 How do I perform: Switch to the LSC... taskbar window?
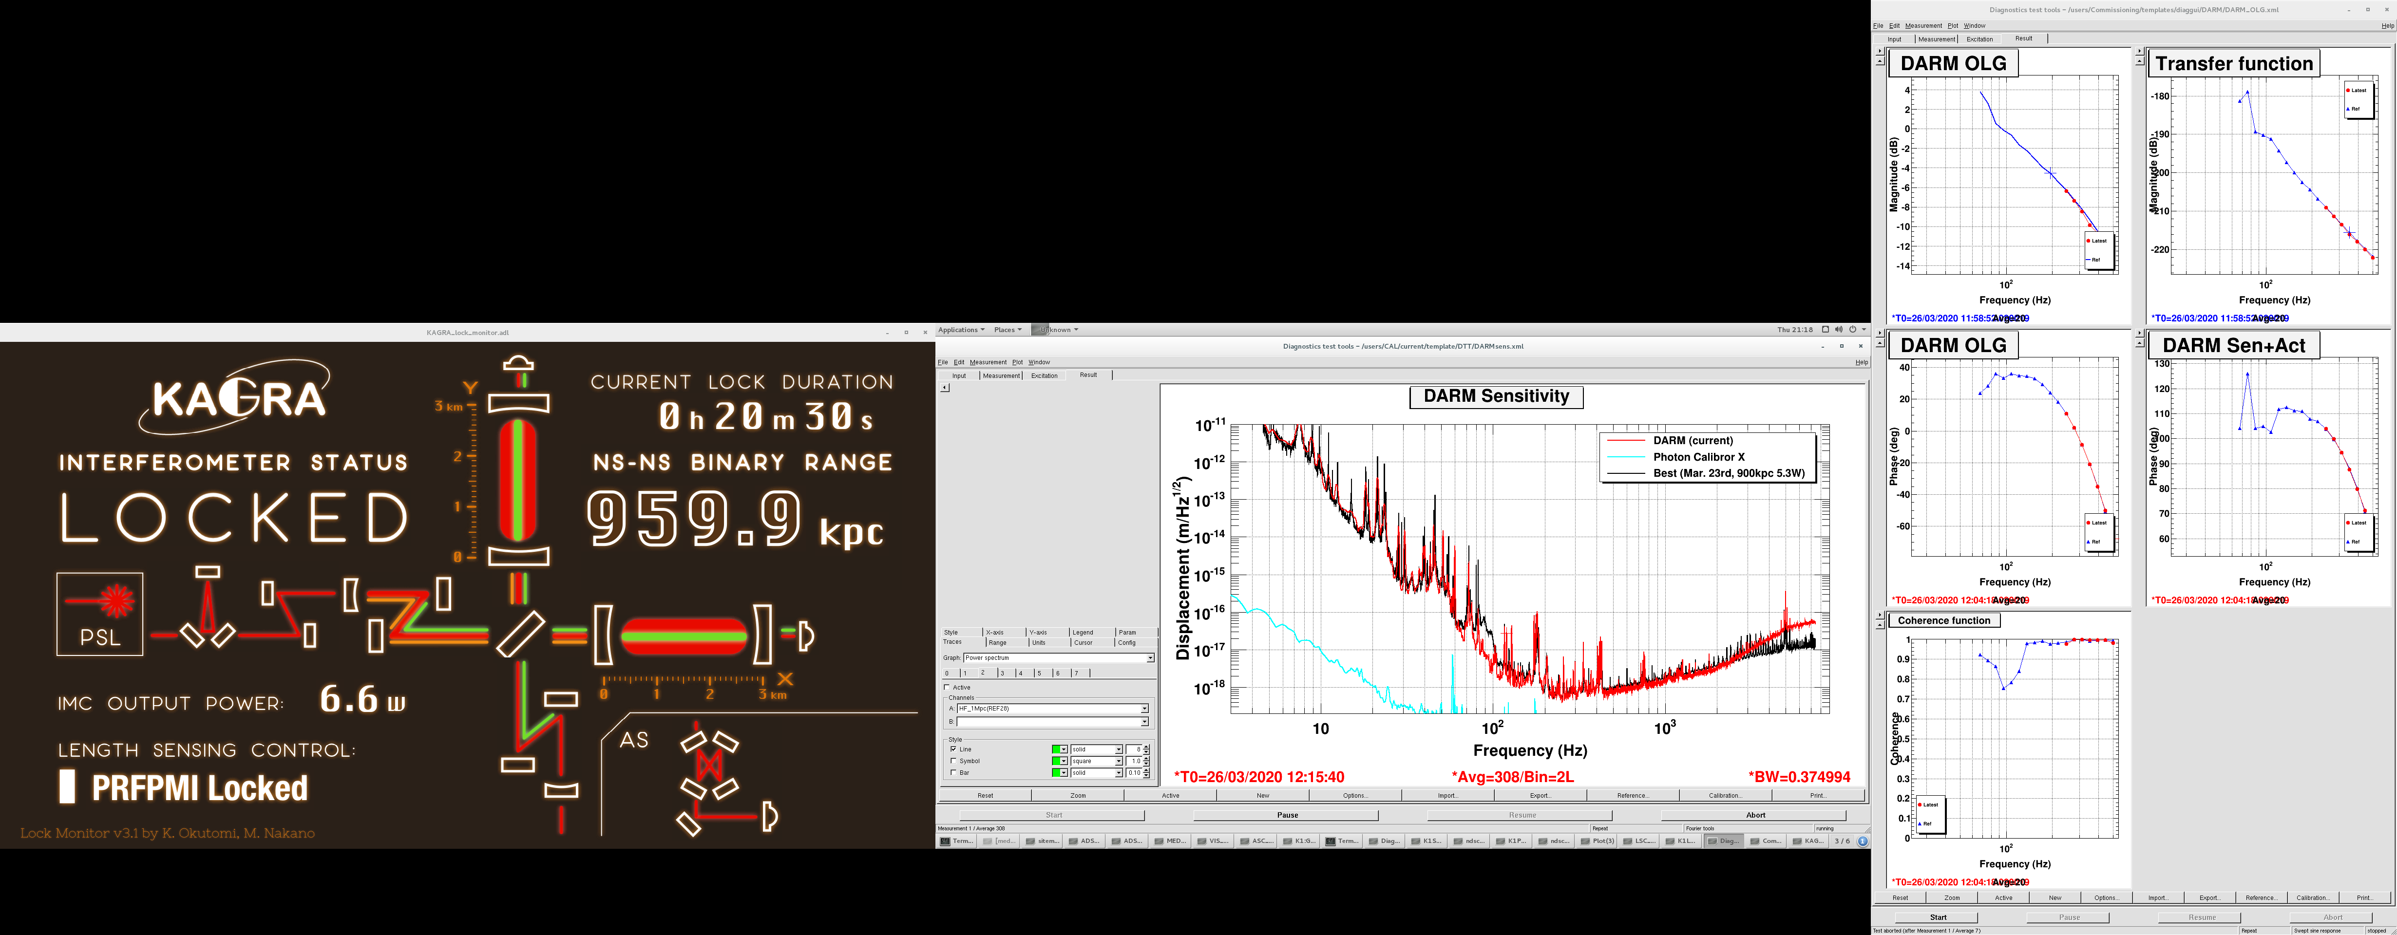pyautogui.click(x=1639, y=841)
